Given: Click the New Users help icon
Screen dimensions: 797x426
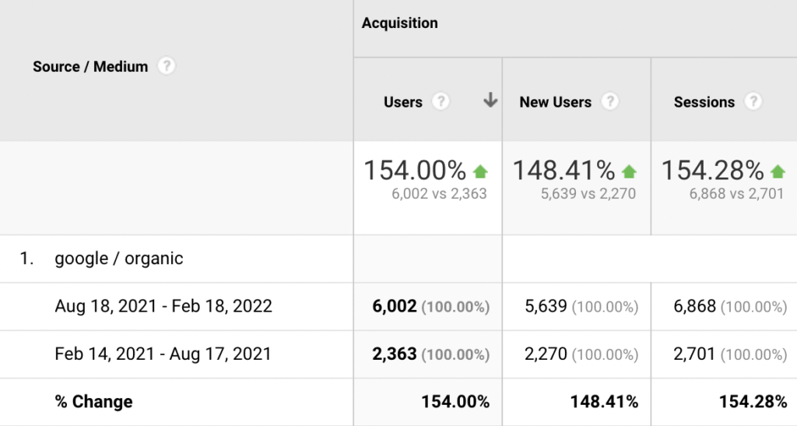Looking at the screenshot, I should pyautogui.click(x=610, y=102).
